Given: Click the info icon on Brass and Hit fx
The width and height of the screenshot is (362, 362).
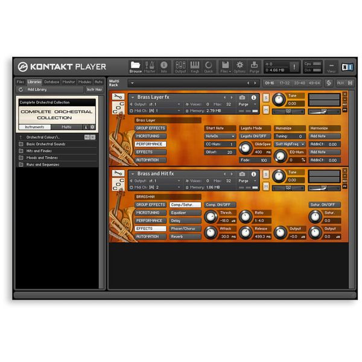Looking at the screenshot, I should click(254, 174).
